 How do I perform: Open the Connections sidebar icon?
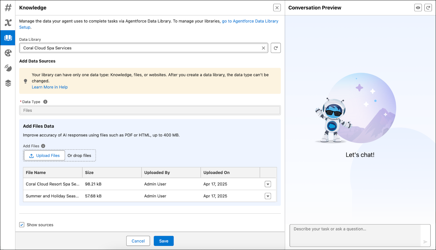[x=8, y=68]
